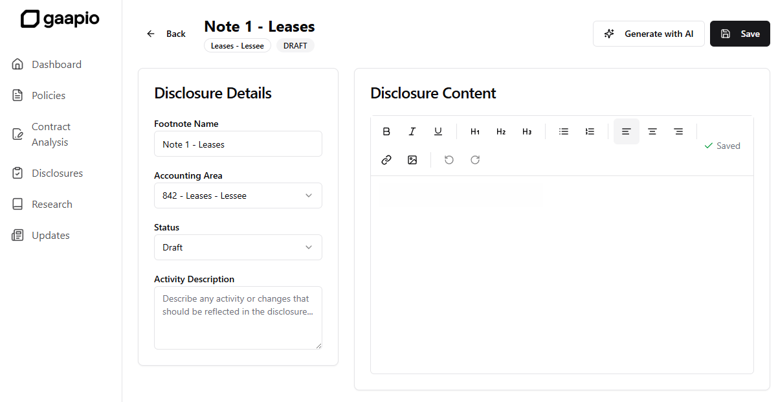The height and width of the screenshot is (402, 778).
Task: Open Contract Analysis in sidebar
Action: point(51,135)
